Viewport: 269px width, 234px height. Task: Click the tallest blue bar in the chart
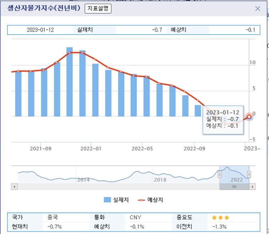(x=69, y=82)
